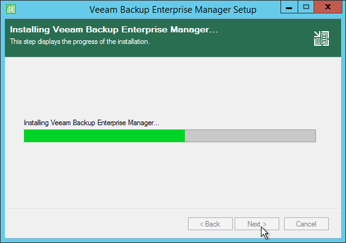Screen dimensions: 346x243
Task: Click the green filled portion of progress bar
Action: (104, 136)
